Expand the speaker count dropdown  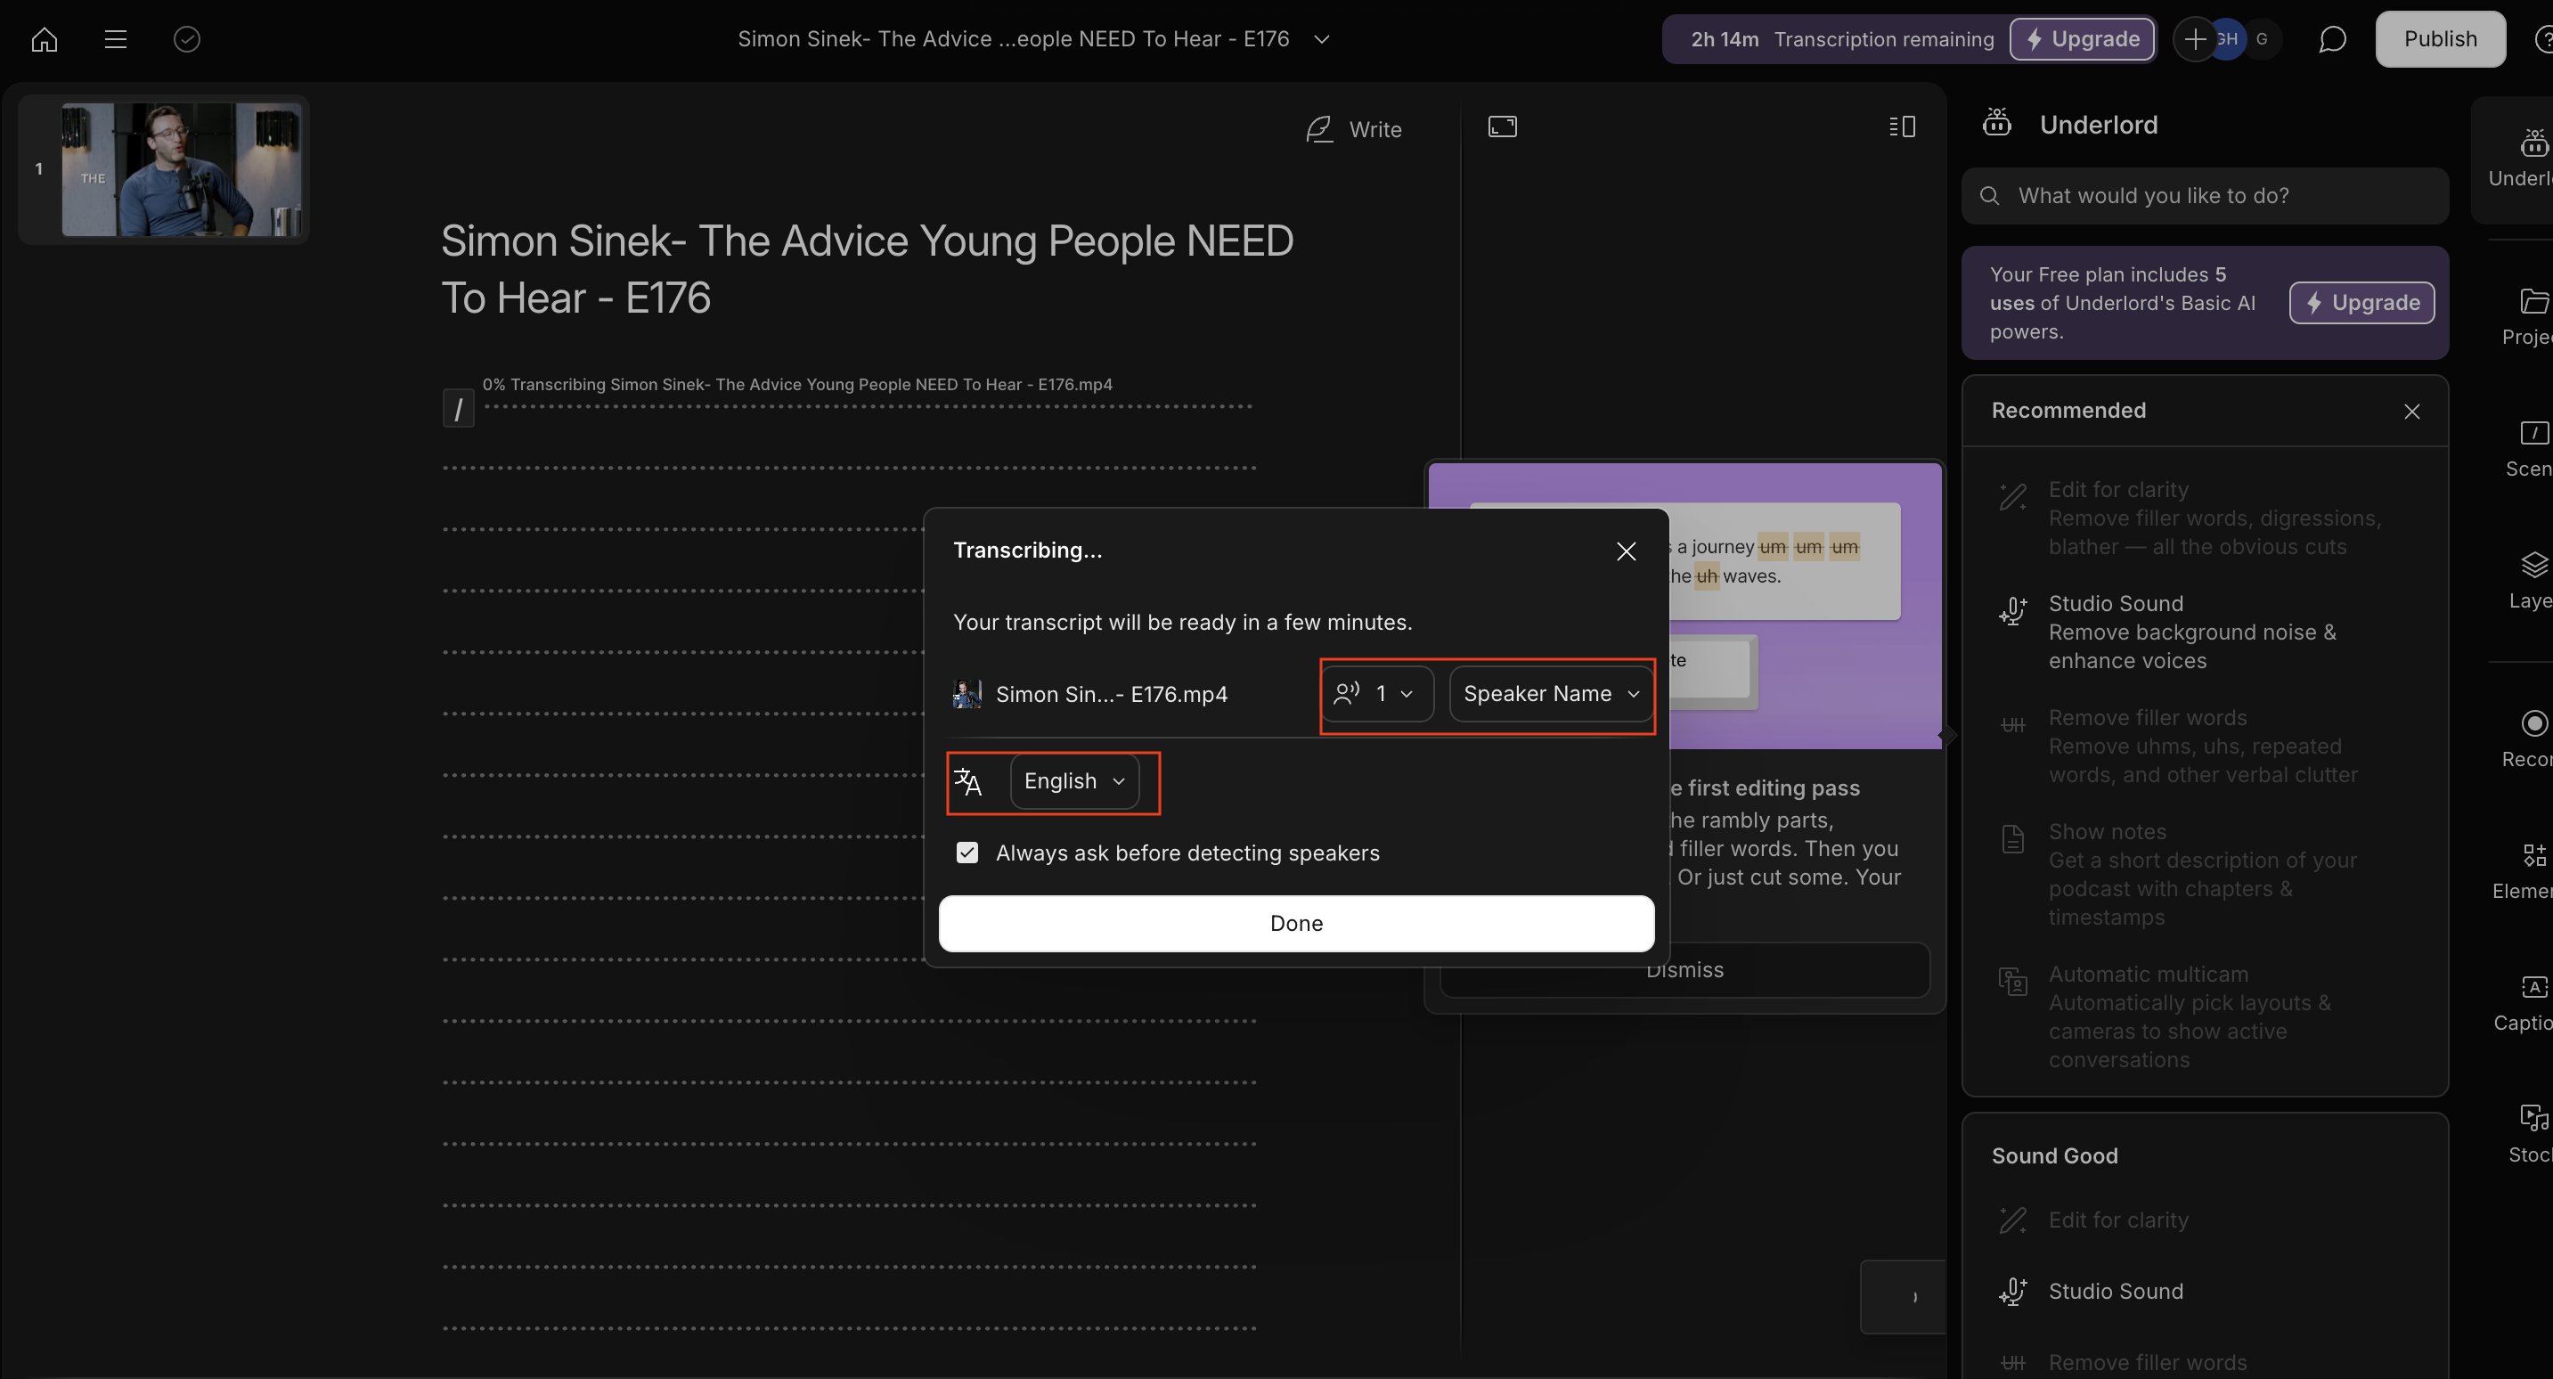coord(1376,694)
